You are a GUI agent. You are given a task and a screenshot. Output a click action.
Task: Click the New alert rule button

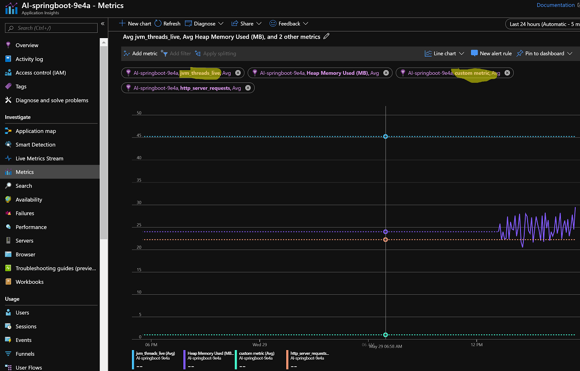[x=491, y=53]
